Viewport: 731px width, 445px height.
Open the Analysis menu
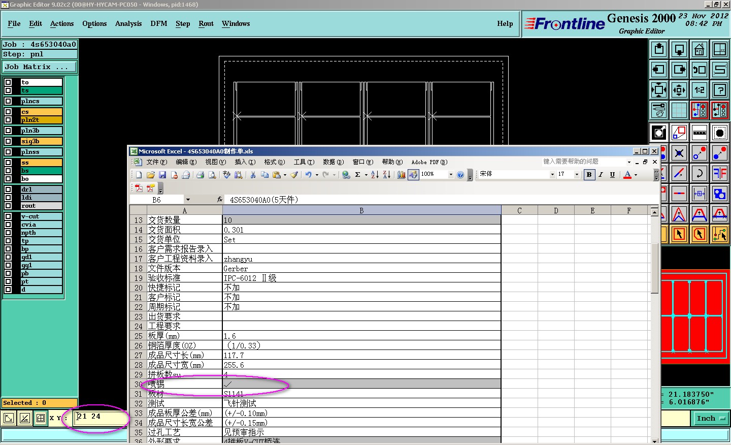click(x=128, y=23)
